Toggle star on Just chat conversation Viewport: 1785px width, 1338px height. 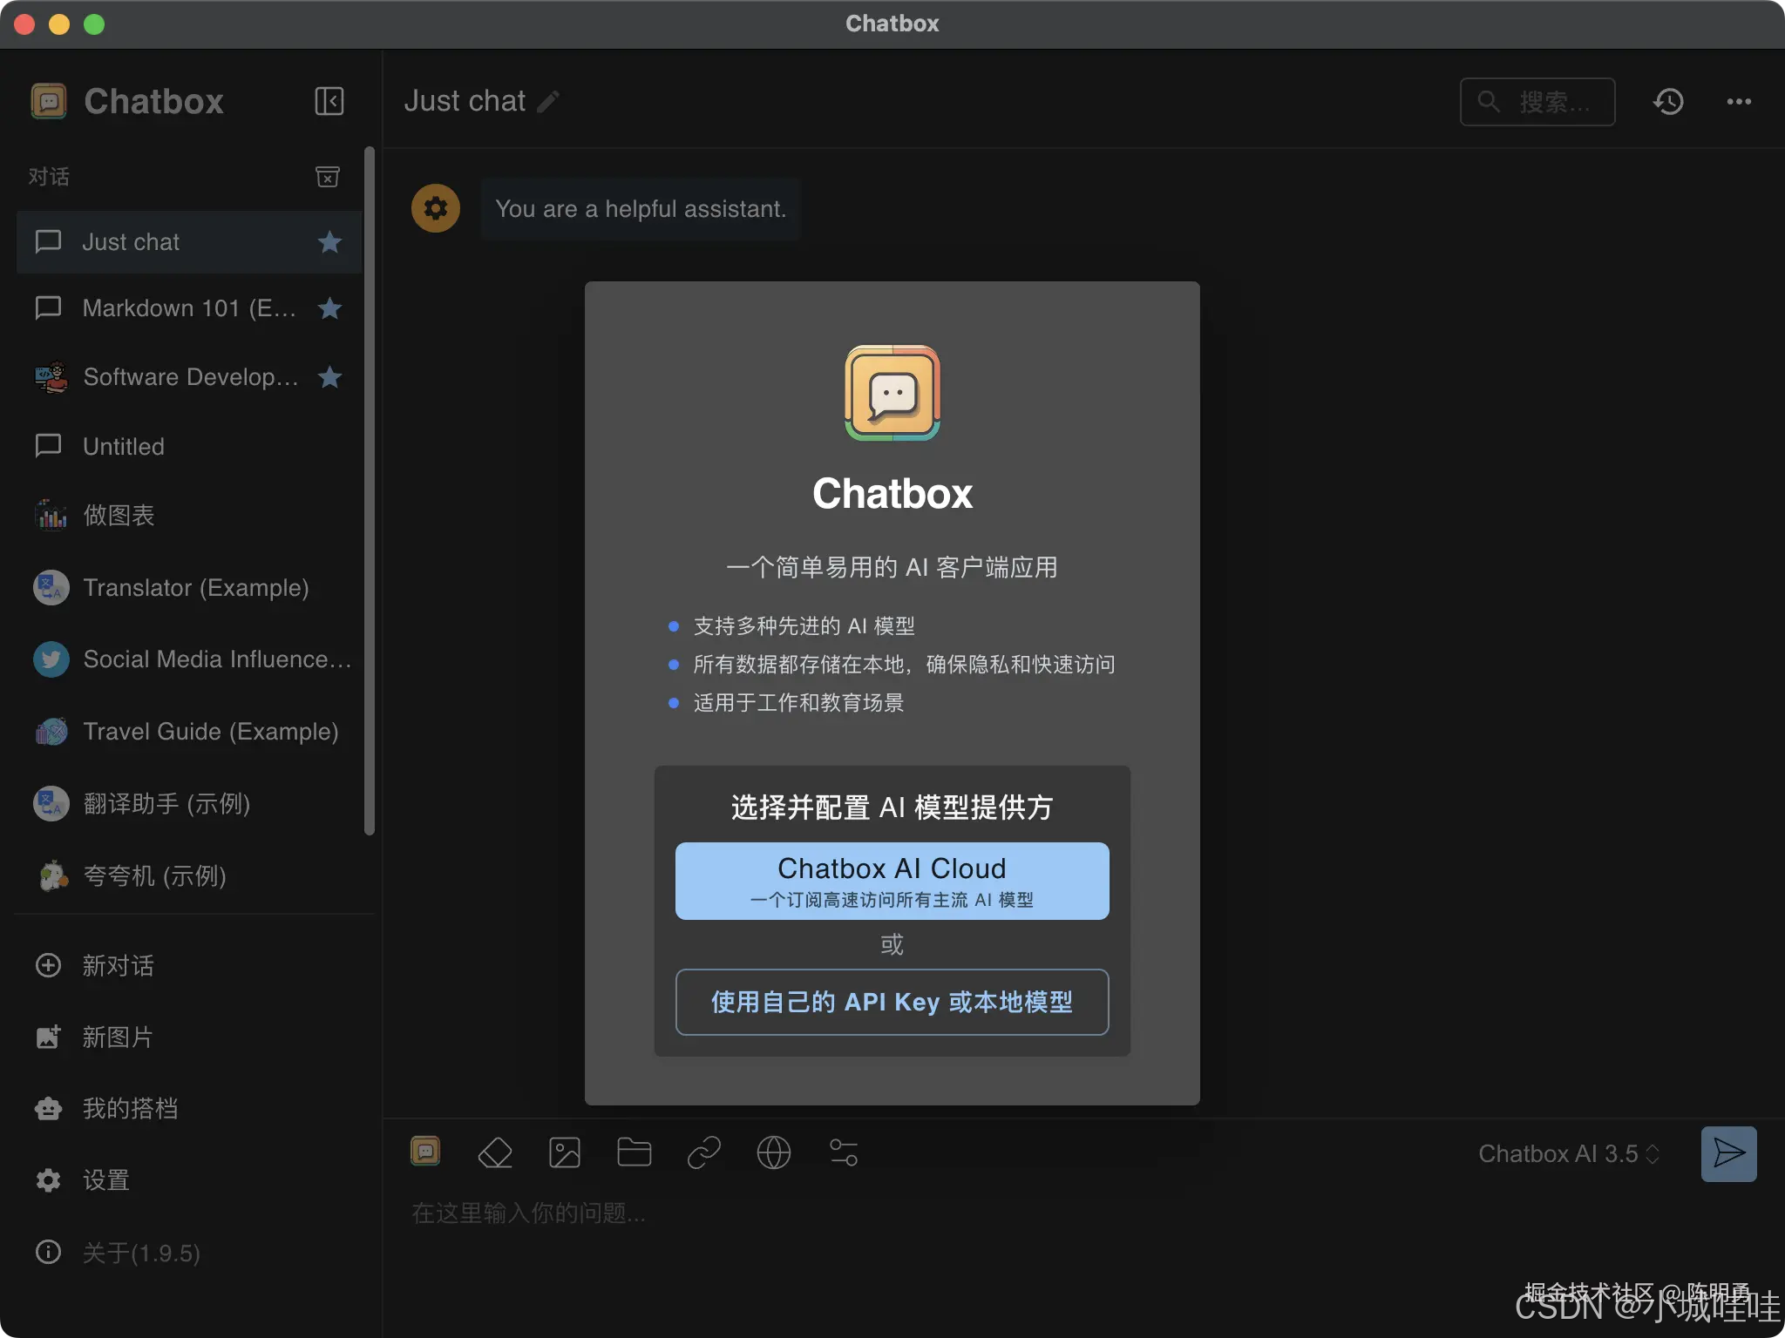[329, 242]
